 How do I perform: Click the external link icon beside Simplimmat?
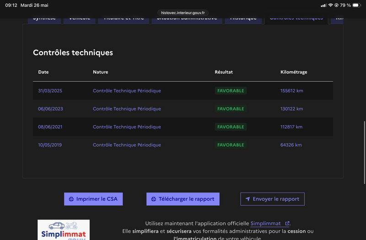(x=287, y=223)
